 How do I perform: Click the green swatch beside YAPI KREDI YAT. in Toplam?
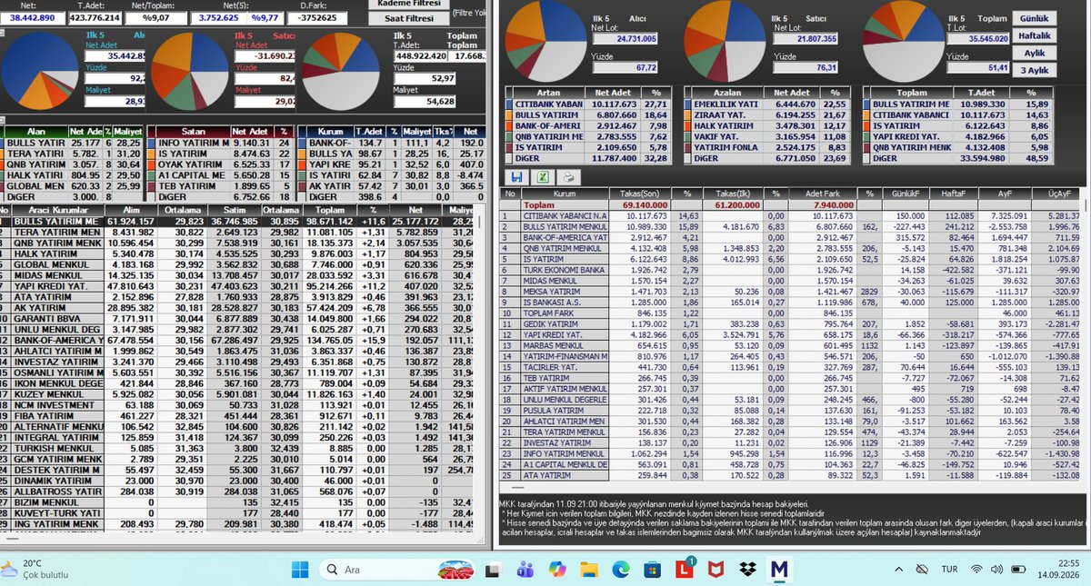pyautogui.click(x=866, y=136)
